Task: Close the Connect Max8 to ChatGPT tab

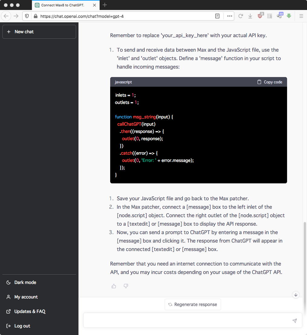Action: (x=94, y=5)
